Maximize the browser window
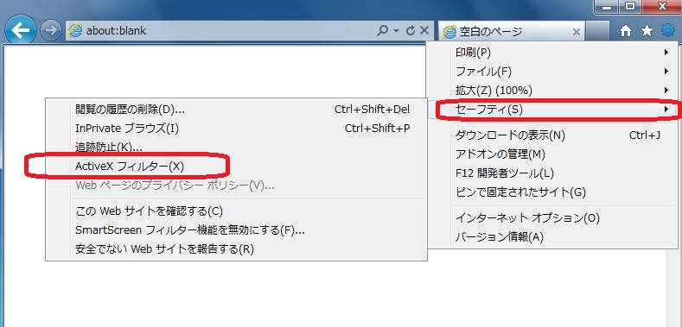Viewport: 682px width, 327px height. 629,6
